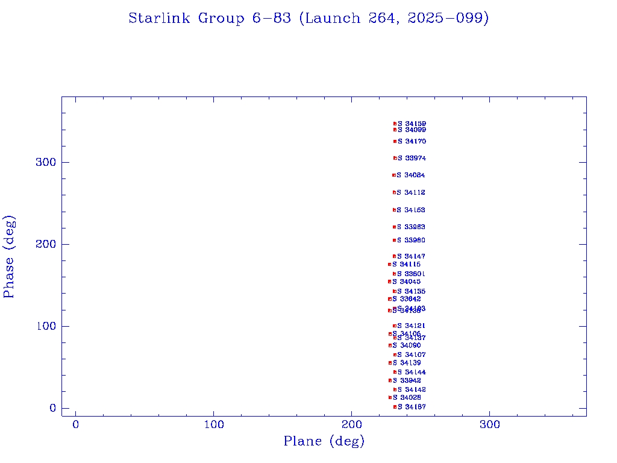Select the S 34144 text label

coord(412,373)
